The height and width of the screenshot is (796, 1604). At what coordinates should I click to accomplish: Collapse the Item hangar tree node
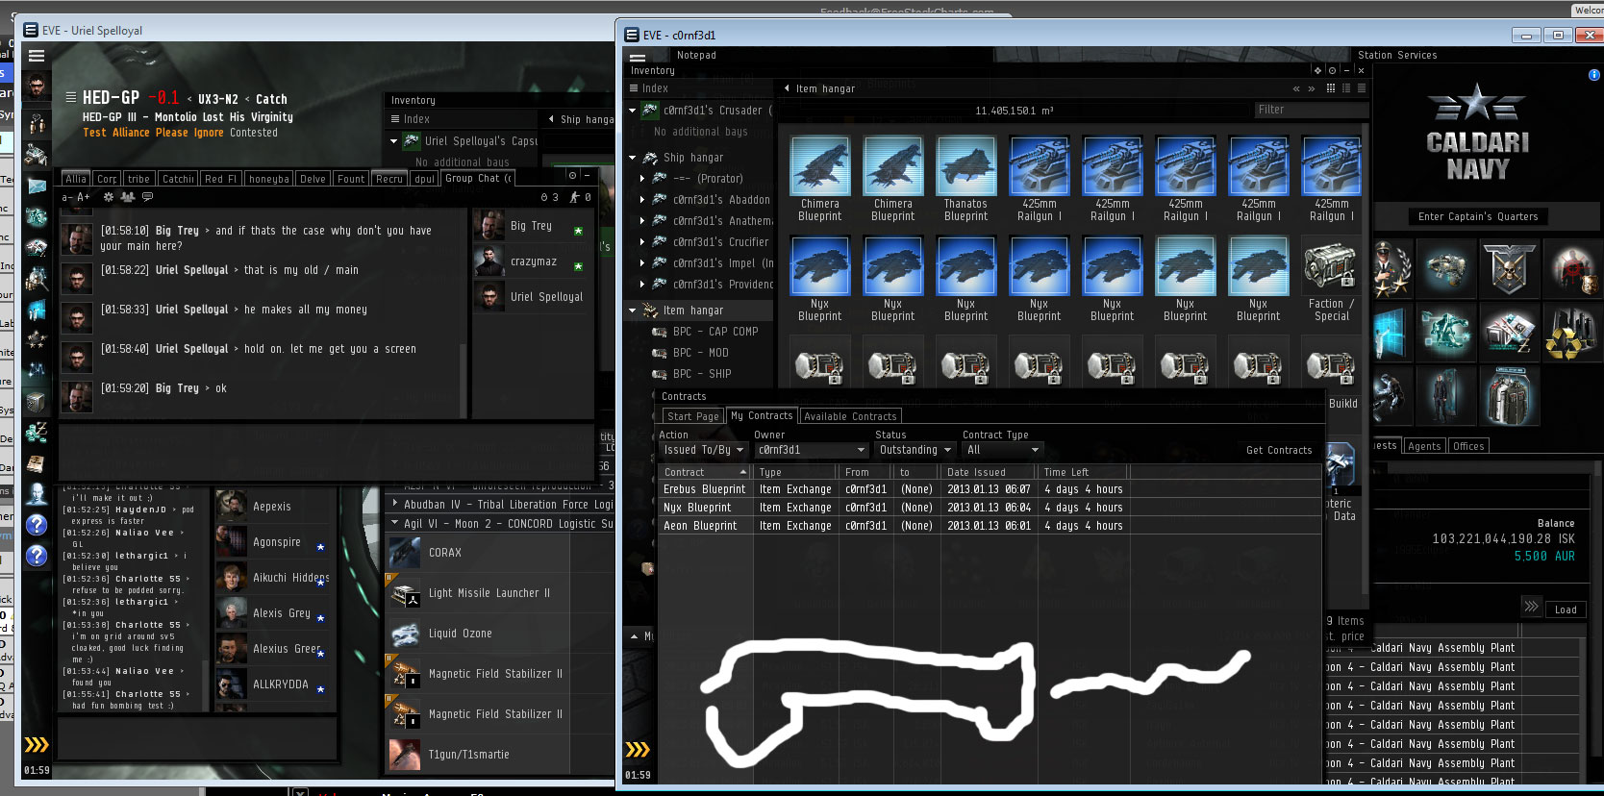[632, 311]
